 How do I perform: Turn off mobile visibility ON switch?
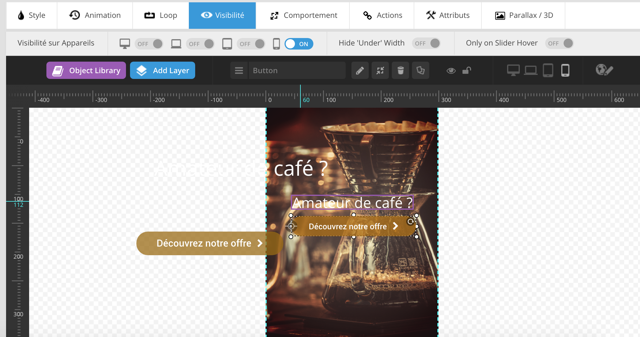pyautogui.click(x=299, y=44)
